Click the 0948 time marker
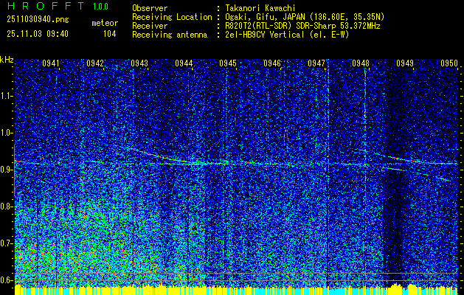The height and width of the screenshot is (295, 464). pyautogui.click(x=361, y=63)
